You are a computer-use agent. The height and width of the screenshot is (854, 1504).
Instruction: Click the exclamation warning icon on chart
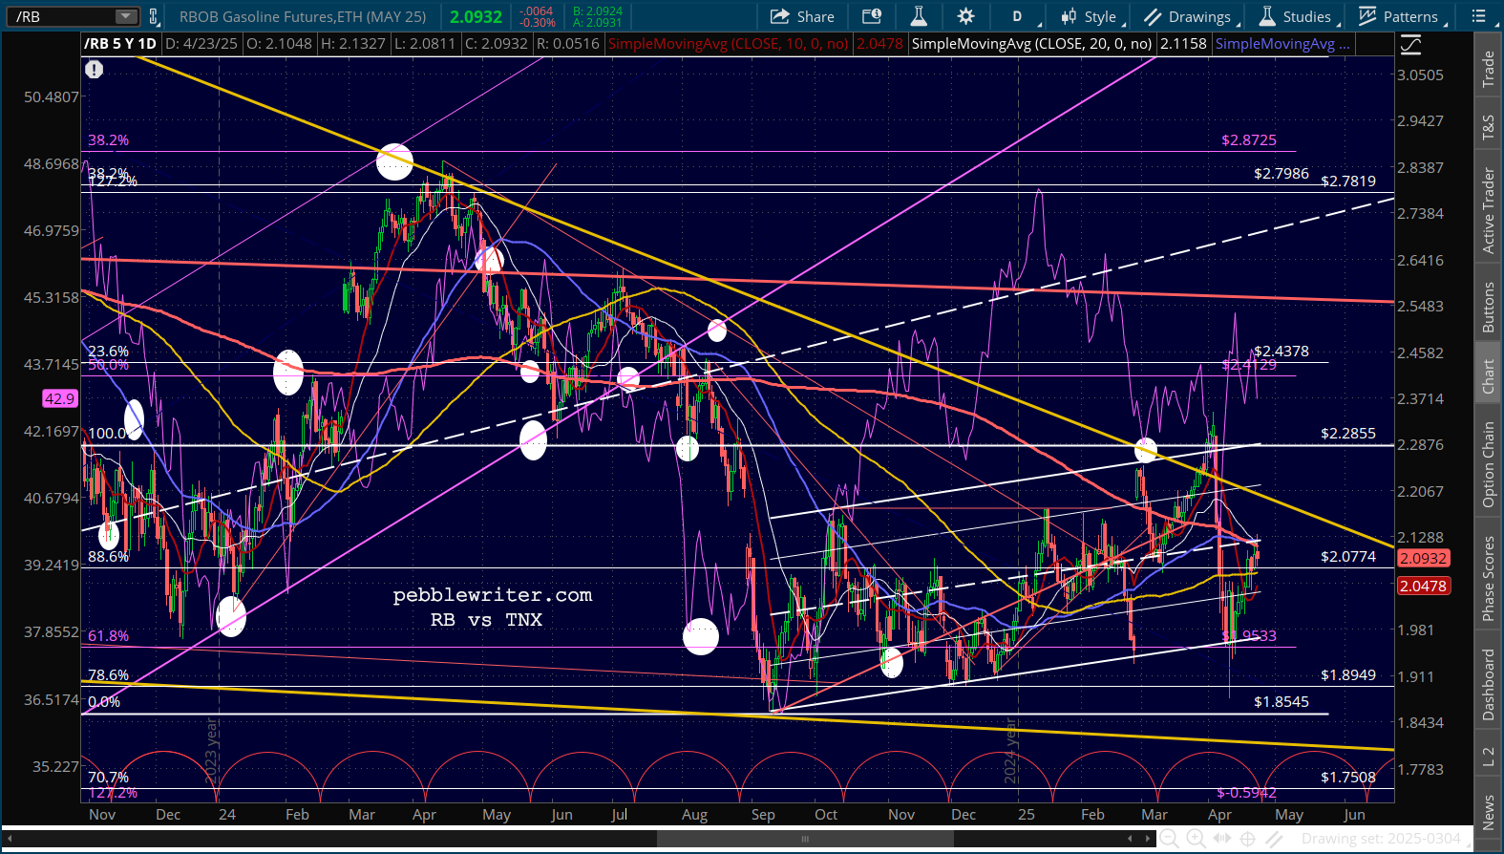(94, 69)
